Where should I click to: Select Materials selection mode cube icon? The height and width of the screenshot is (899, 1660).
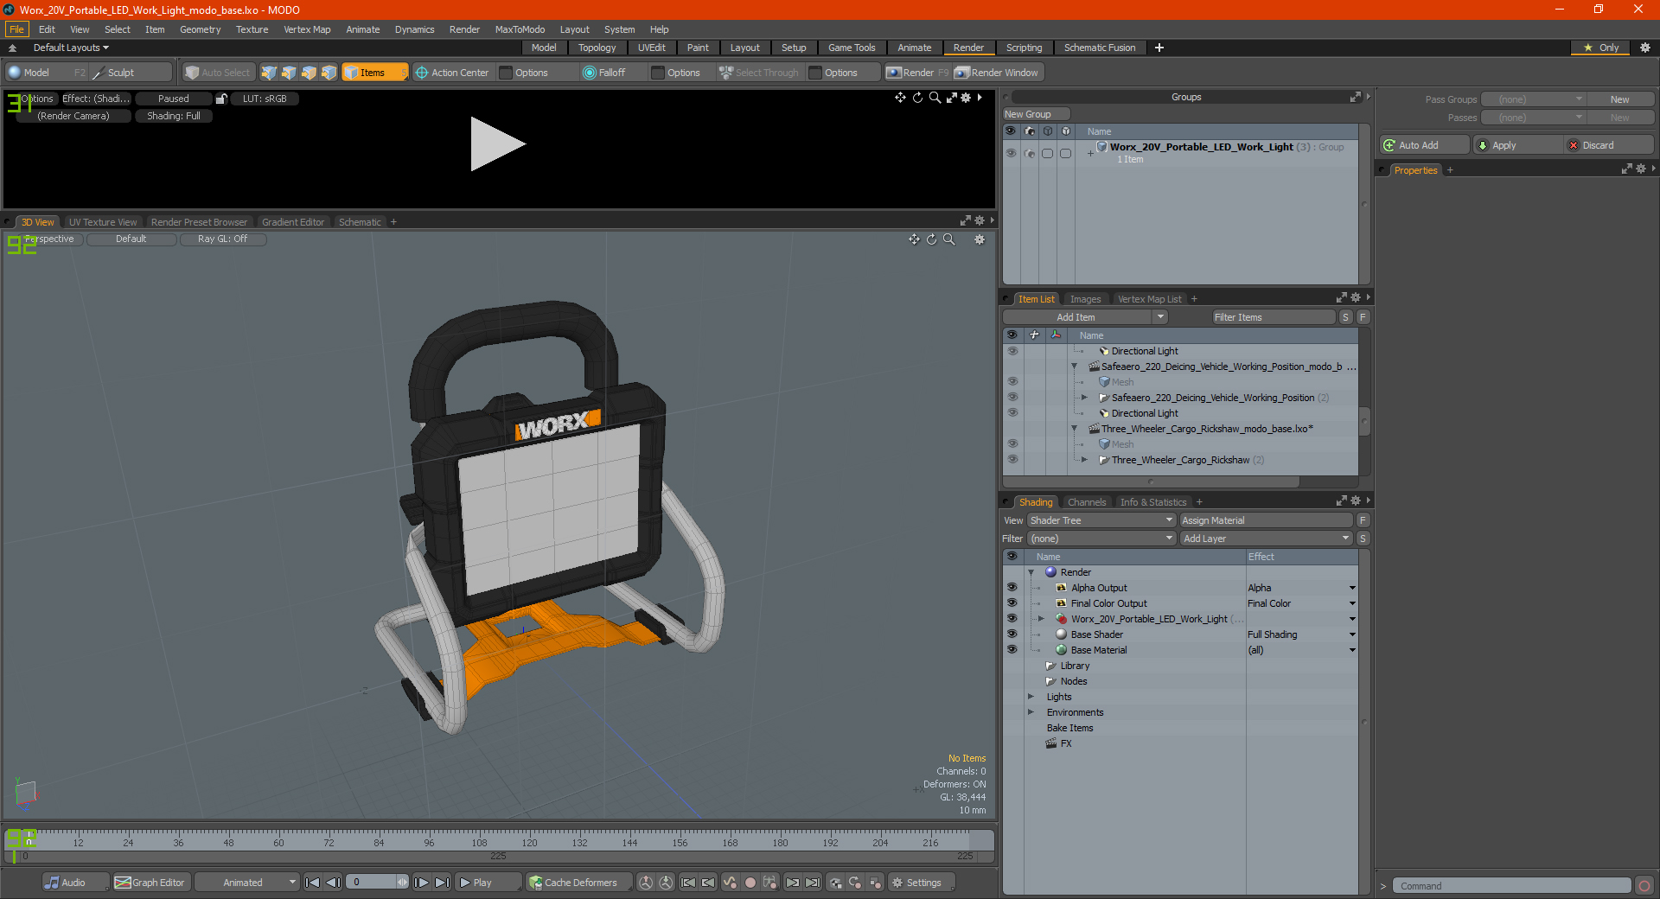pyautogui.click(x=329, y=73)
